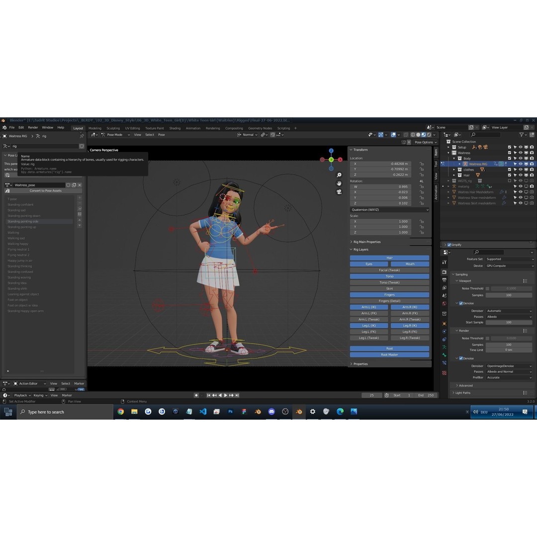Enable Render Noise Threshold checkbox
This screenshot has width=537, height=537.
487,339
